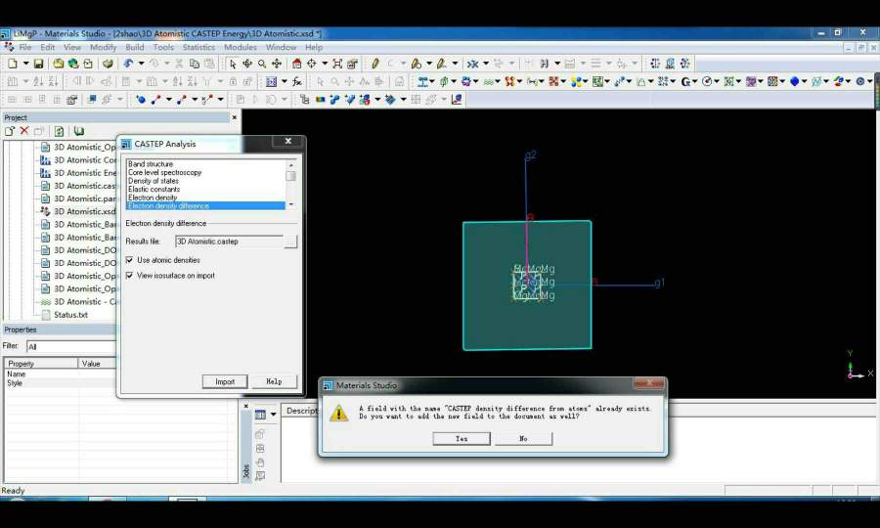Select Band structure in analysis list
The width and height of the screenshot is (880, 528).
tap(151, 164)
